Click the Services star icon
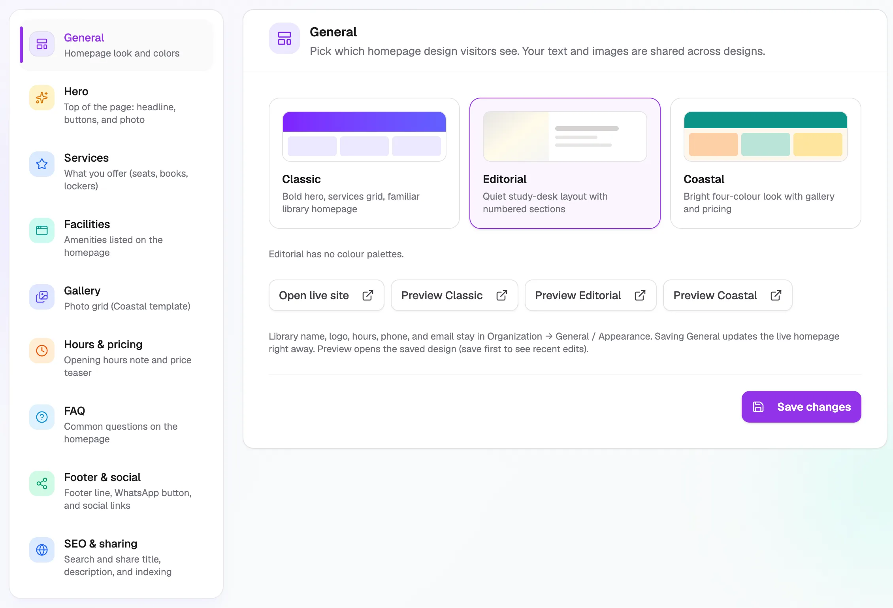 (x=42, y=164)
